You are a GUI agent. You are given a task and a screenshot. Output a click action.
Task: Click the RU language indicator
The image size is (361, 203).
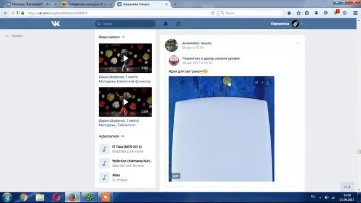click(x=312, y=197)
